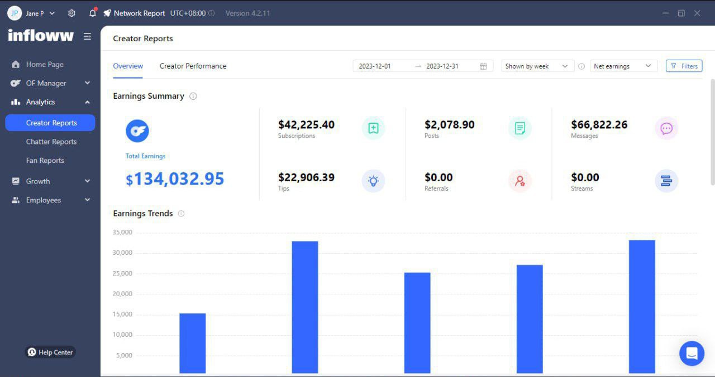Image resolution: width=715 pixels, height=377 pixels.
Task: Check the notifications bell icon
Action: coord(93,13)
